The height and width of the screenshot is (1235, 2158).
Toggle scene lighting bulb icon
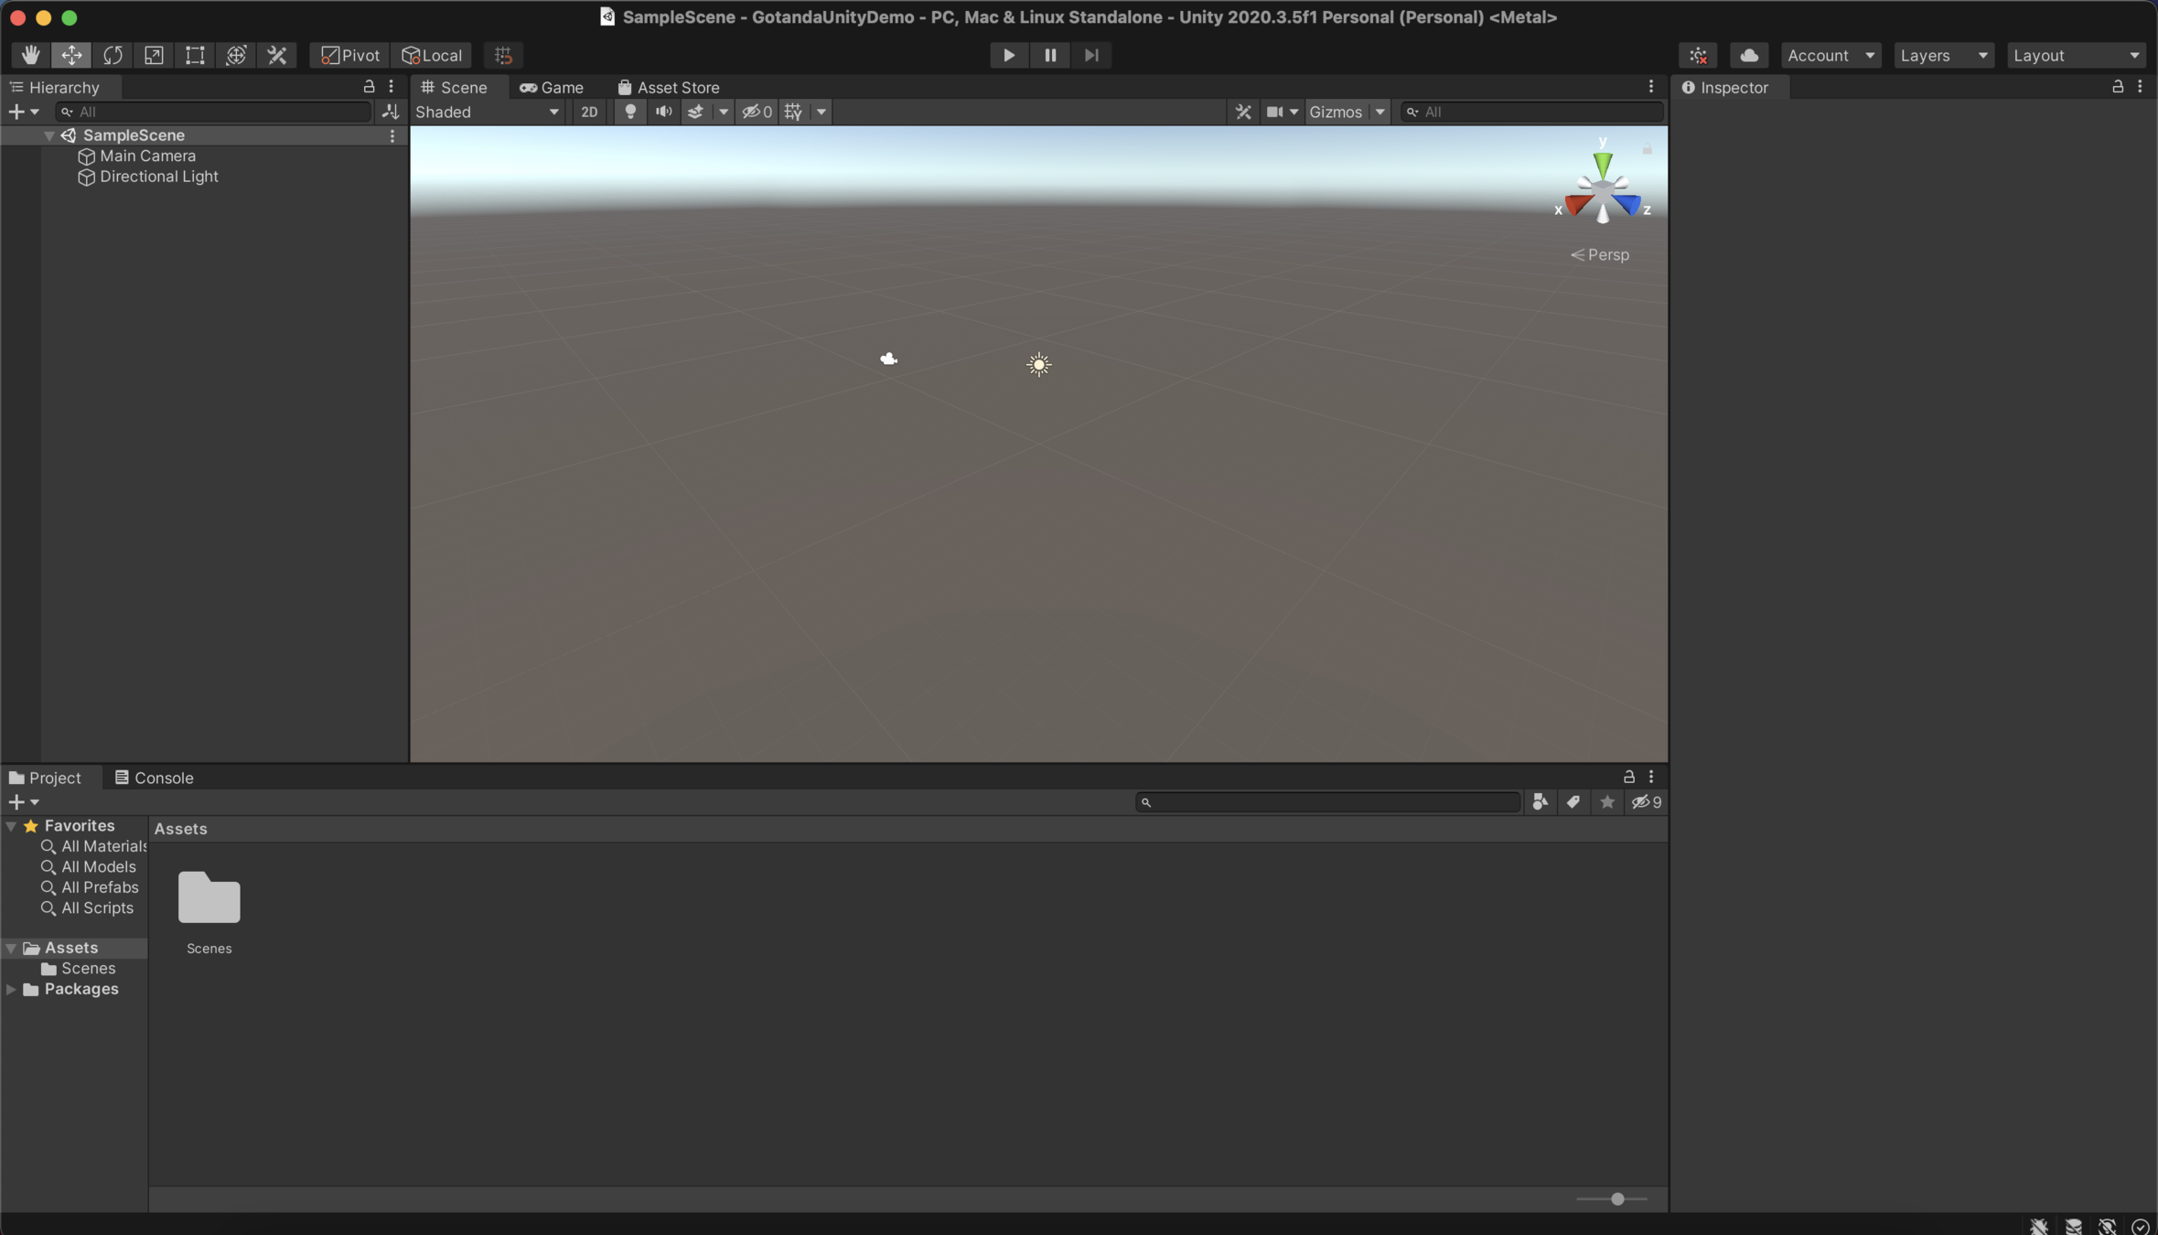(630, 112)
